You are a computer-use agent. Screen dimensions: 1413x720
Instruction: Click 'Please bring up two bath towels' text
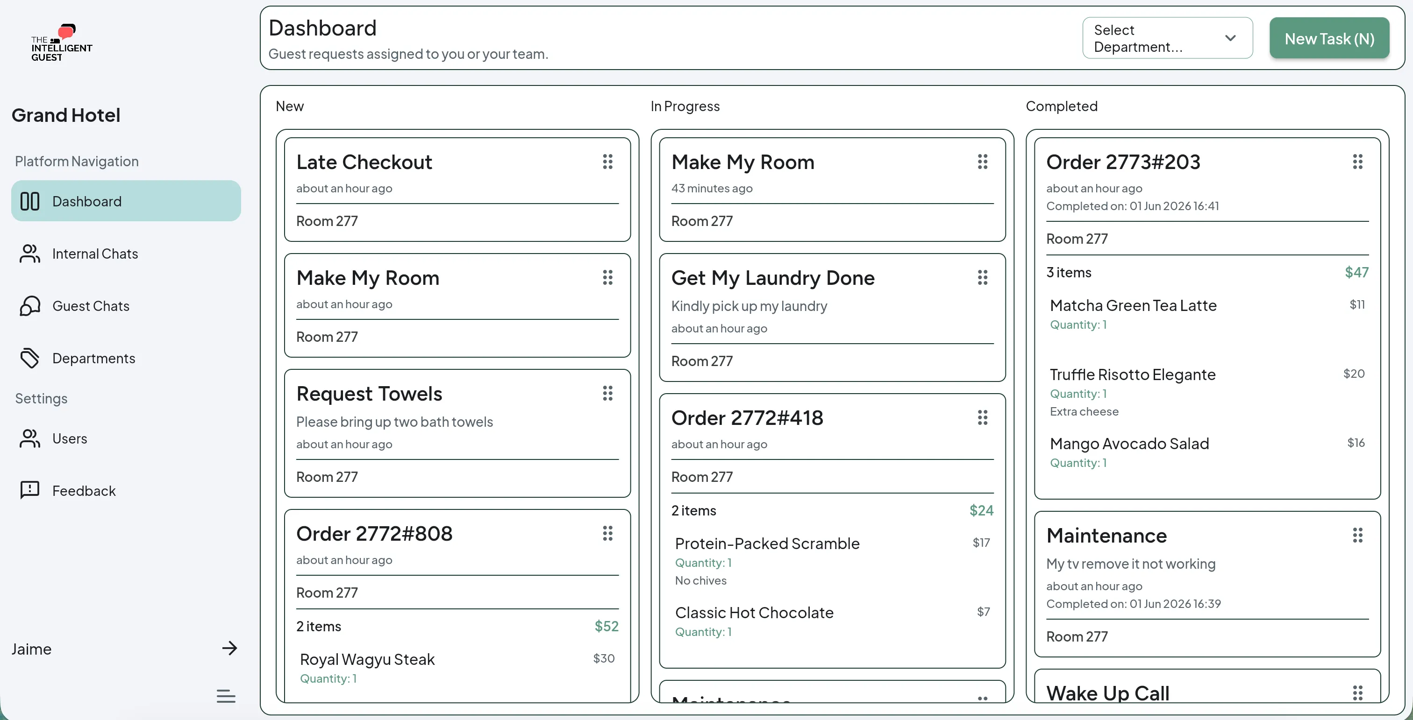point(394,421)
